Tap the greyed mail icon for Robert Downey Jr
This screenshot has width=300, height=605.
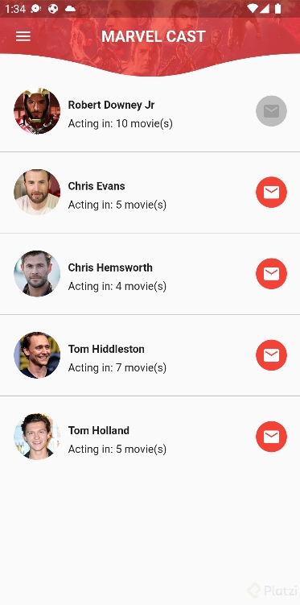[x=271, y=111]
